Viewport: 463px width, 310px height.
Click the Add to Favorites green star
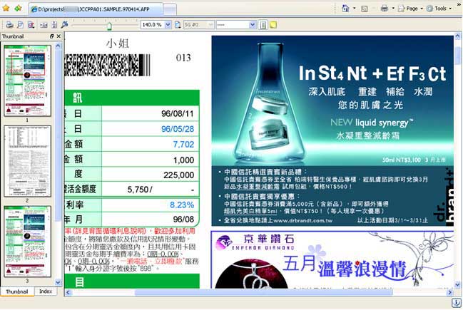(18, 8)
